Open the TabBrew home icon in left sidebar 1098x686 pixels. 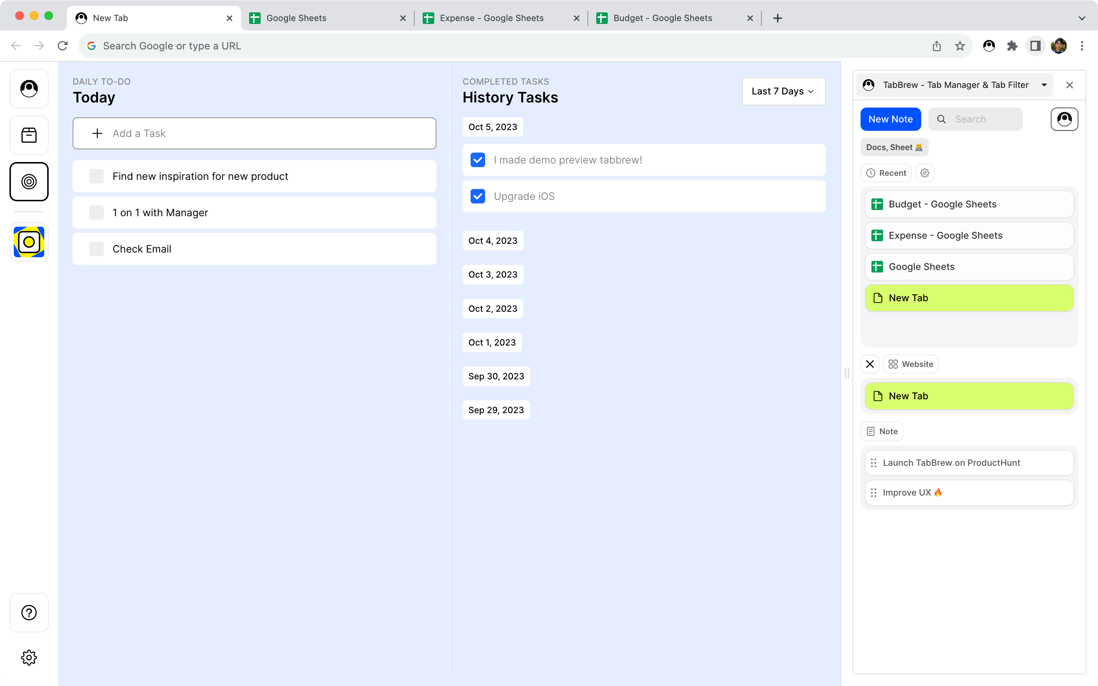coord(29,88)
